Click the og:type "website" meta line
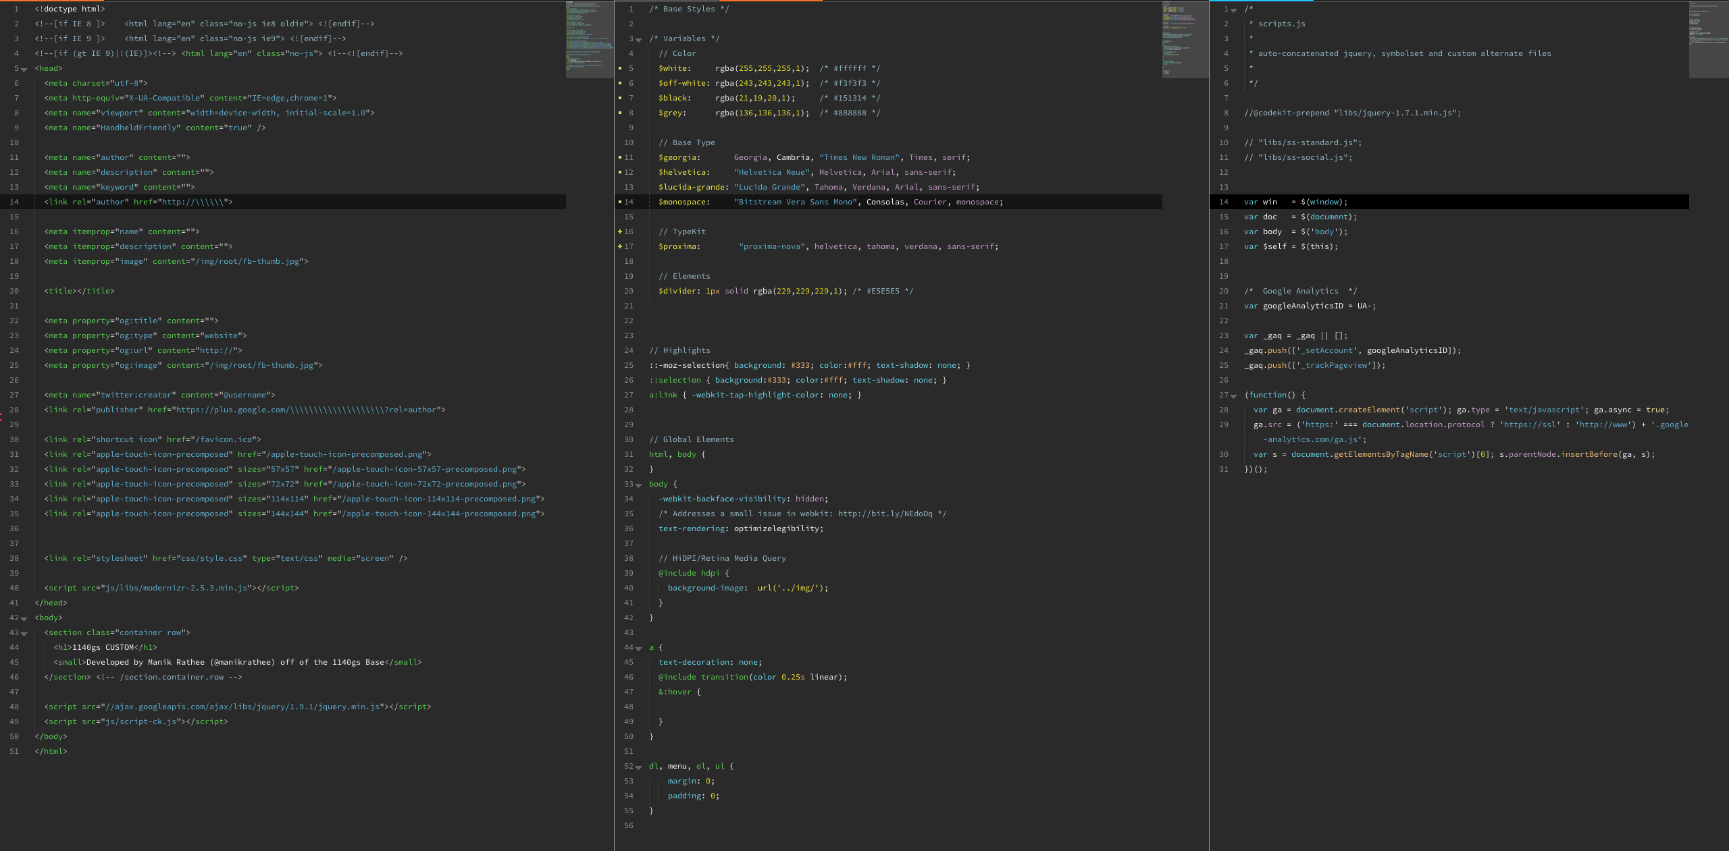The height and width of the screenshot is (851, 1729). click(x=145, y=335)
